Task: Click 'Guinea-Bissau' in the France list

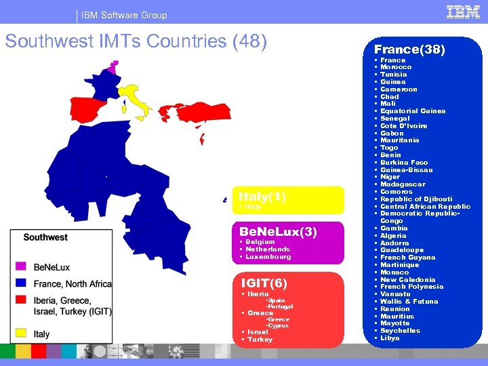Action: [x=407, y=170]
